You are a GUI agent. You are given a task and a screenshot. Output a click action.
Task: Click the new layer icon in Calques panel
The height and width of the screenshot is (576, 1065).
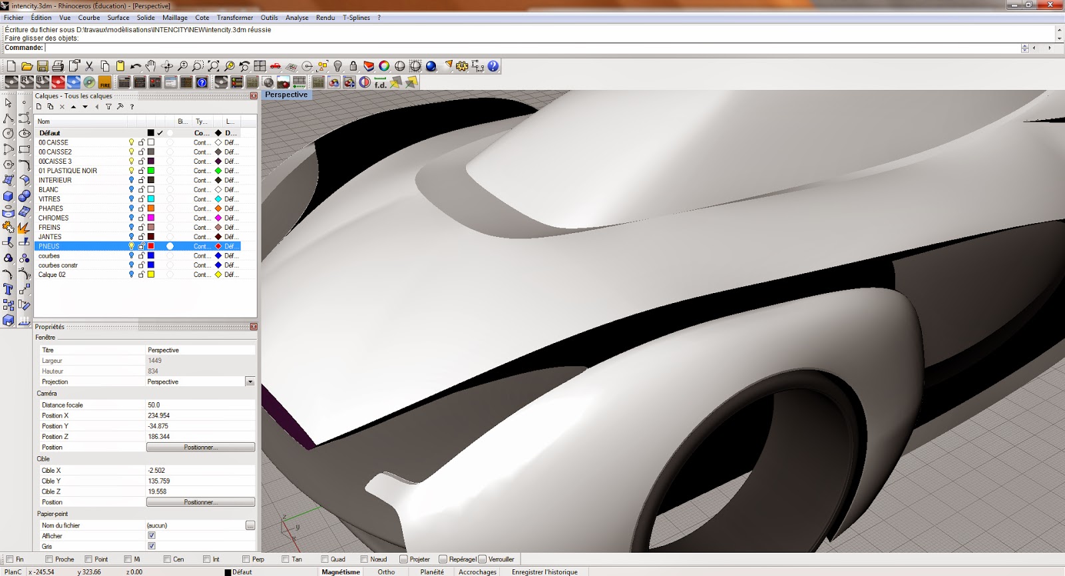point(39,107)
